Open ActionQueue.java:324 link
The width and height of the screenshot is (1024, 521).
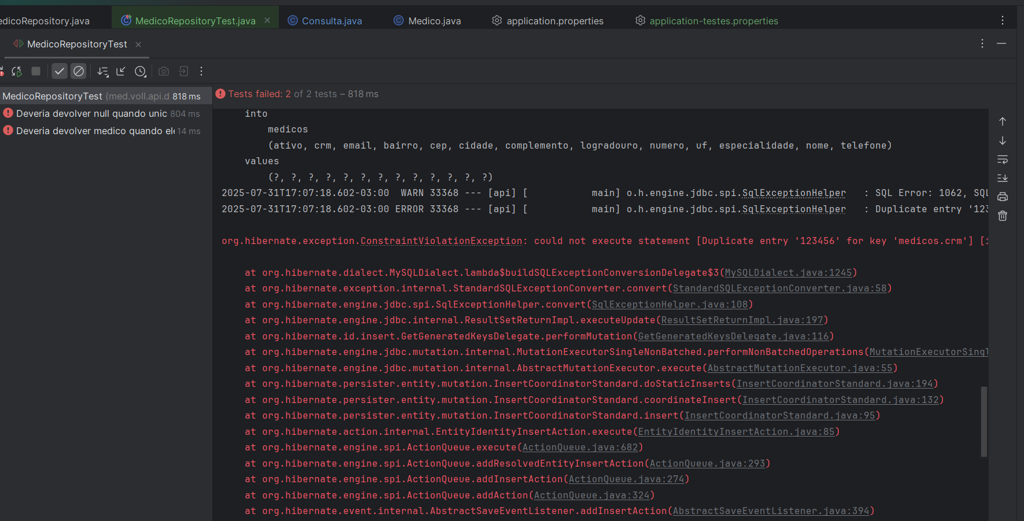(x=592, y=495)
